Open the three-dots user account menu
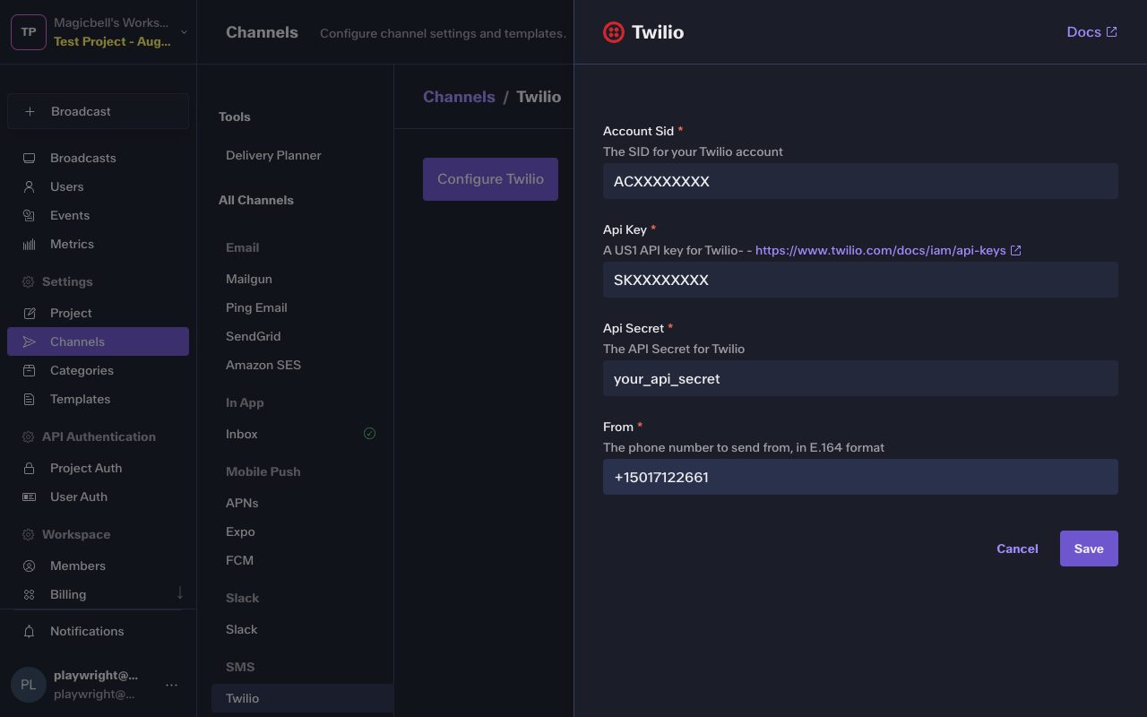The height and width of the screenshot is (717, 1147). tap(172, 685)
